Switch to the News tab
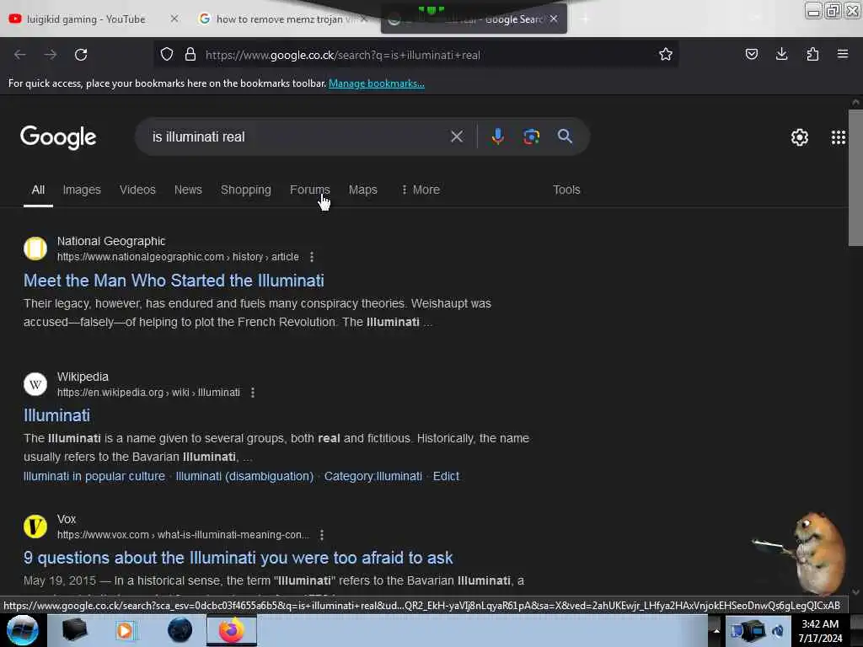The image size is (863, 647). (188, 190)
